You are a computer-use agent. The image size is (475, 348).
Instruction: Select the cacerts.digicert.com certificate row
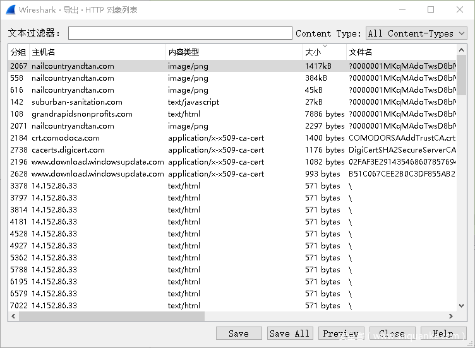point(126,150)
